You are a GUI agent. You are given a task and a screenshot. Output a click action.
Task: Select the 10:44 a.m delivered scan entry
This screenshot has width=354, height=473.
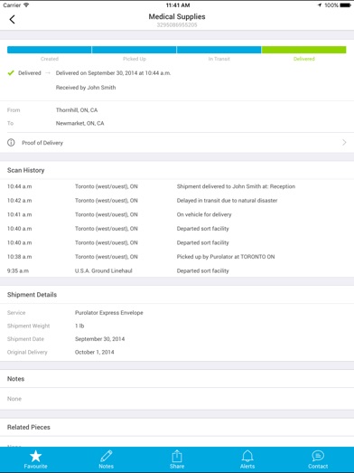coord(177,186)
